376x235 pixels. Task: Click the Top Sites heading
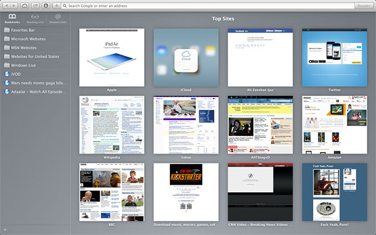click(223, 19)
